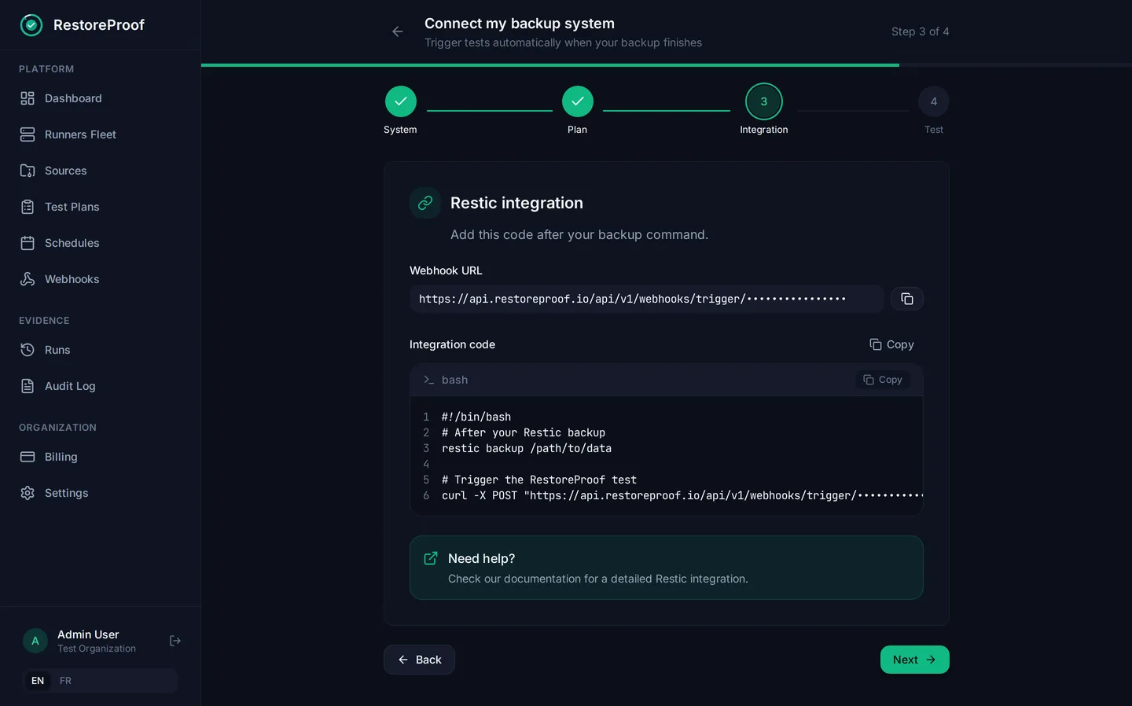Open Settings from the sidebar
This screenshot has height=706, width=1132.
101,493
